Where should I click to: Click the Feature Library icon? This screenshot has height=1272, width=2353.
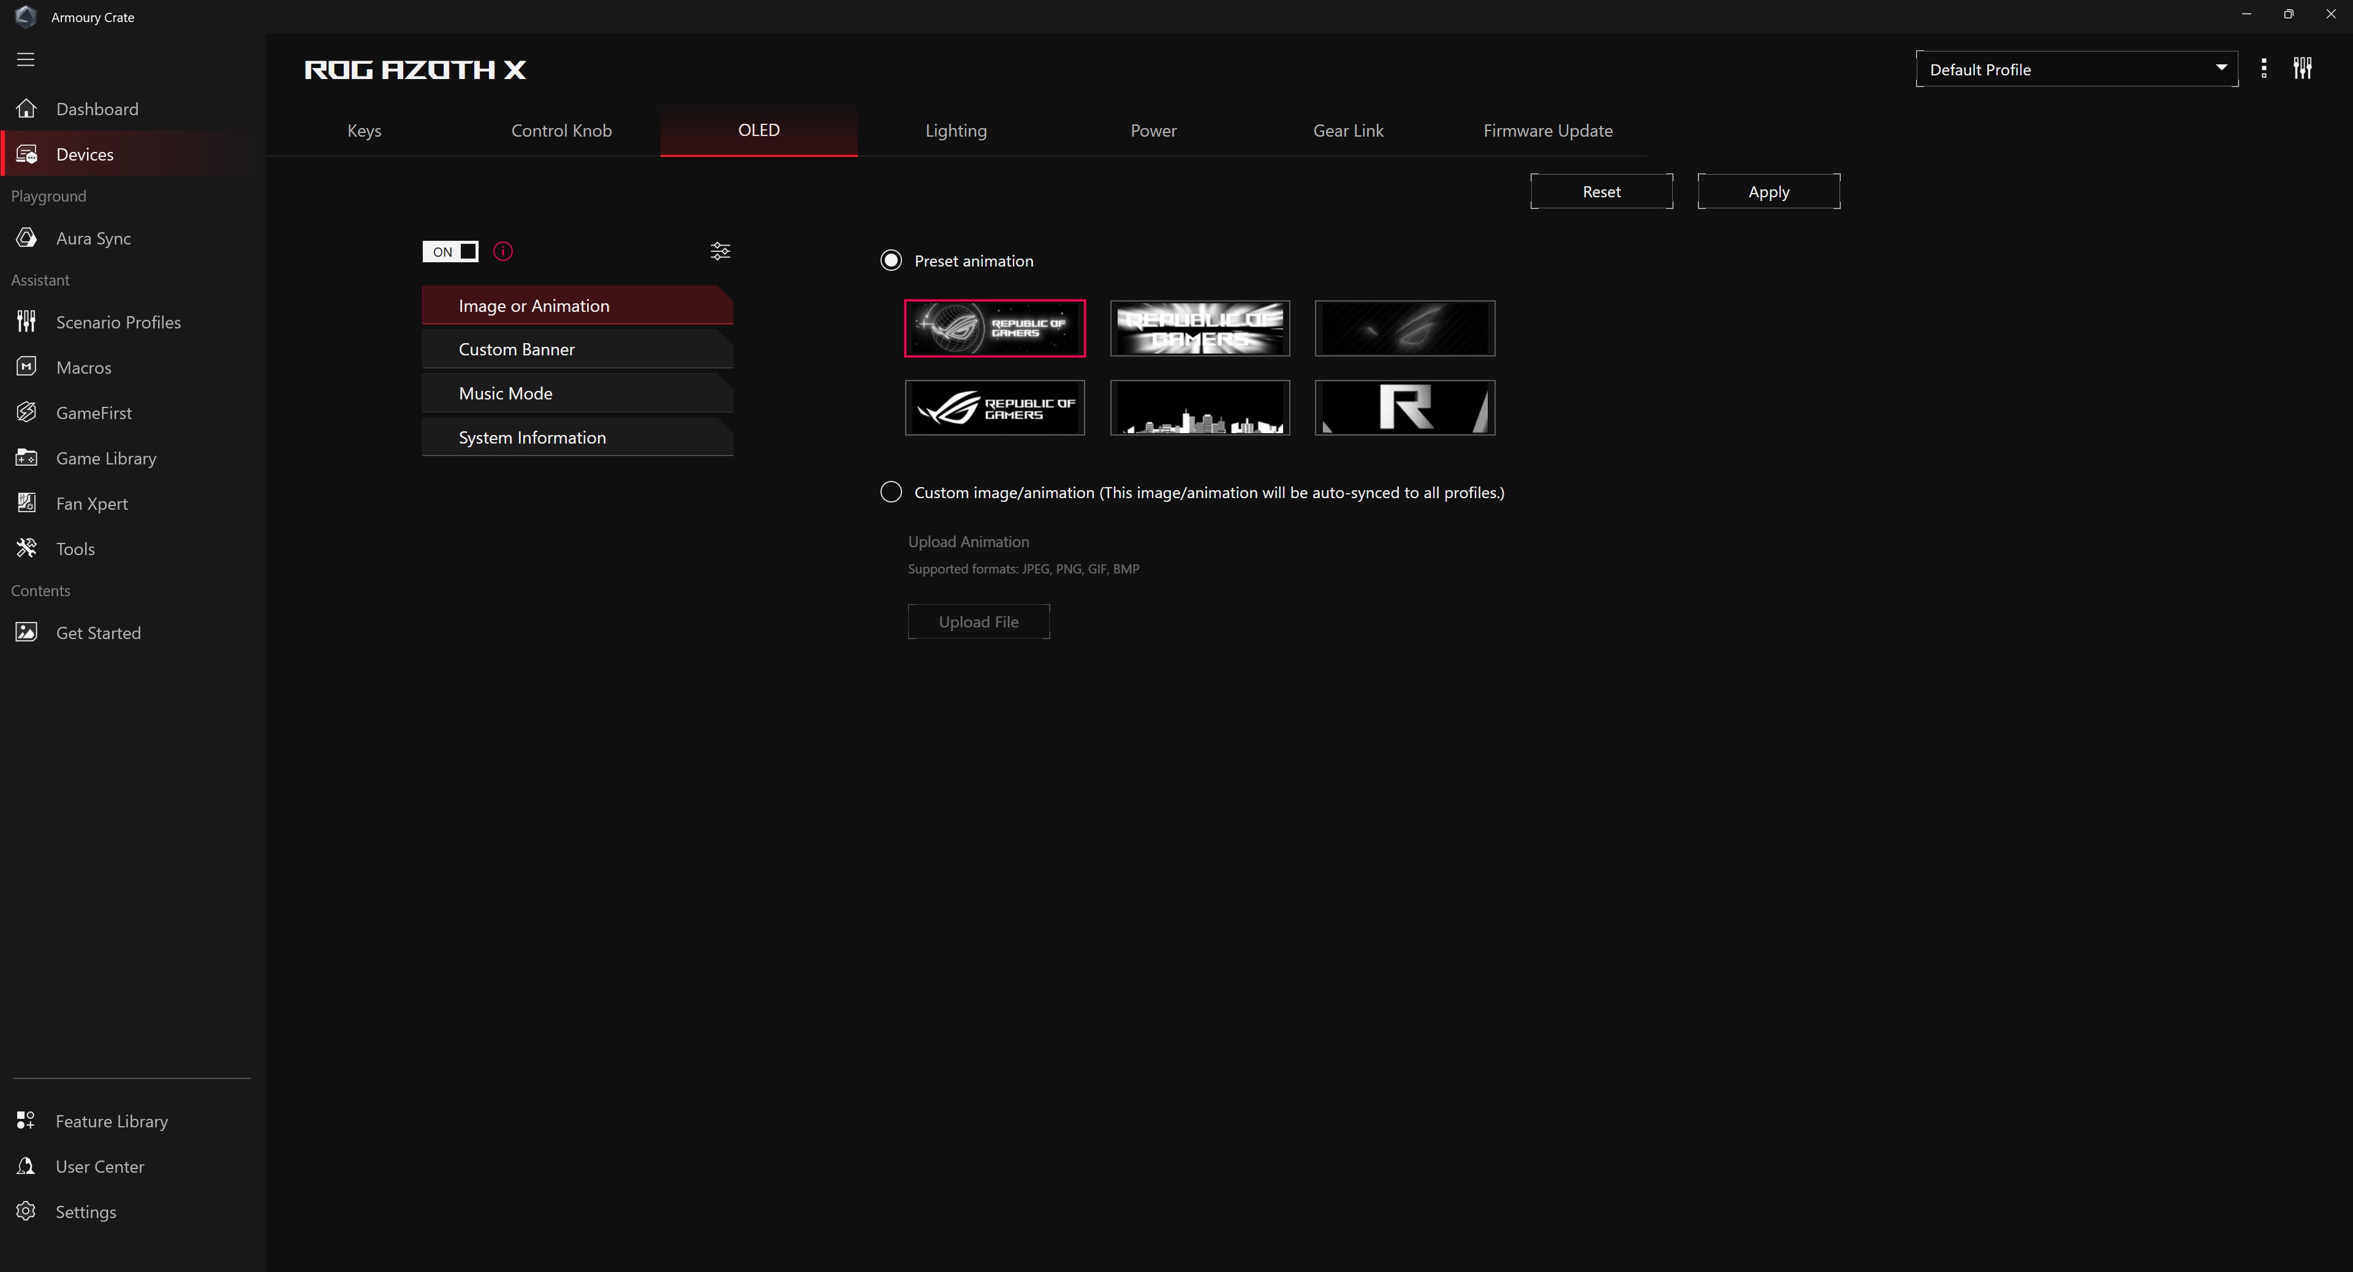tap(26, 1121)
